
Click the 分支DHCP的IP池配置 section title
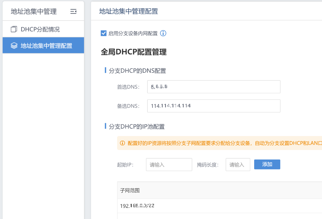(x=137, y=127)
